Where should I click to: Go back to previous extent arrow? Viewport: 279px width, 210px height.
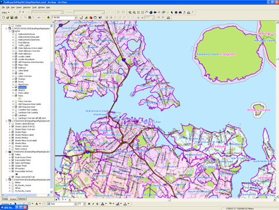pos(155,12)
